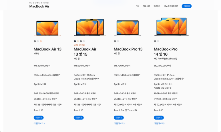This screenshot has width=221, height=132.
Task: Click the ₩1,390,000부터 price
Action: [x=42, y=66]
